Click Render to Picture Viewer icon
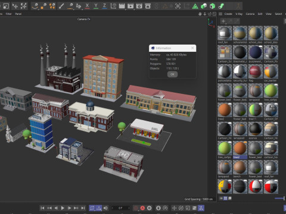Viewport: 286px width, 214px height. tap(130, 6)
